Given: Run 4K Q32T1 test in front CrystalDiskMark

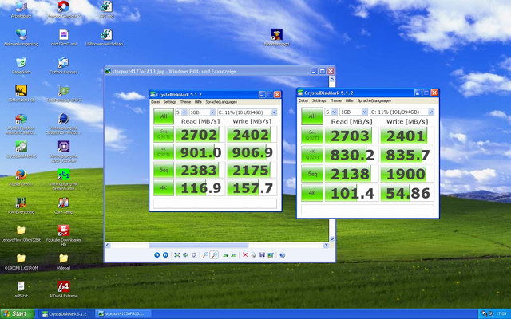Looking at the screenshot, I should 312,154.
